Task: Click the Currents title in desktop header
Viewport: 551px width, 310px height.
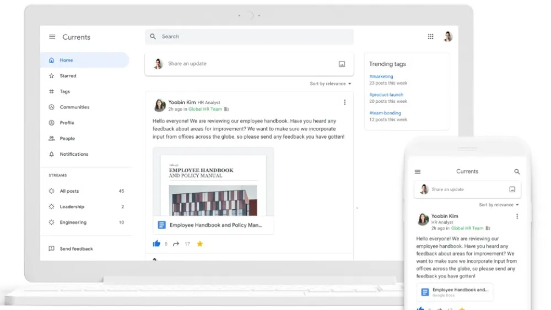Action: coord(76,37)
